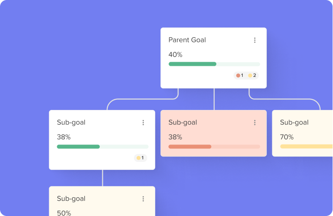This screenshot has width=333, height=216.
Task: Click the red Sub-goal progress bar
Action: coord(214,147)
